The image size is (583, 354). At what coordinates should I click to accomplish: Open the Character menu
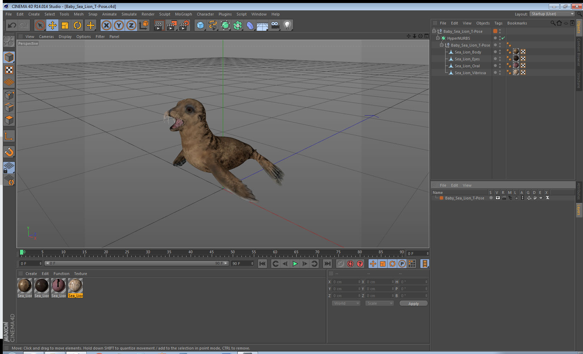pos(205,14)
